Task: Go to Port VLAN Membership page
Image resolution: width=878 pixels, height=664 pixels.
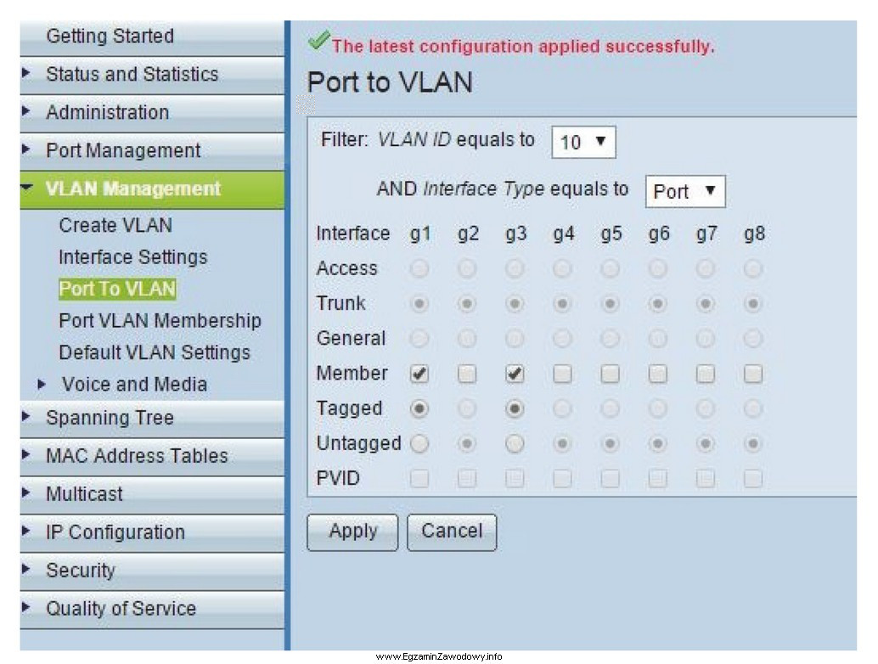Action: [160, 321]
